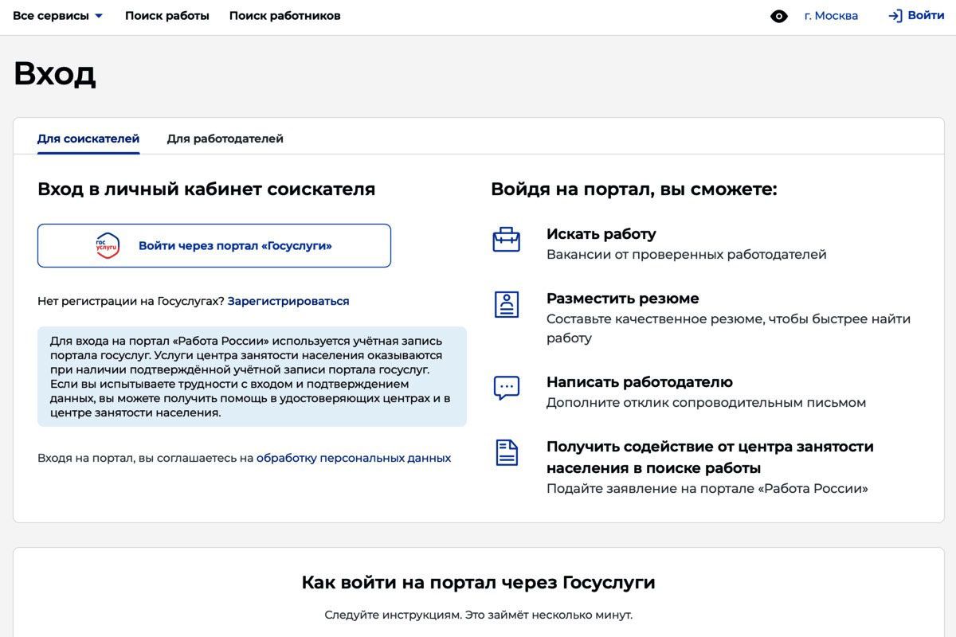Screen dimensions: 956x637
Task: Click the Разместить резюме heading
Action: click(x=623, y=299)
